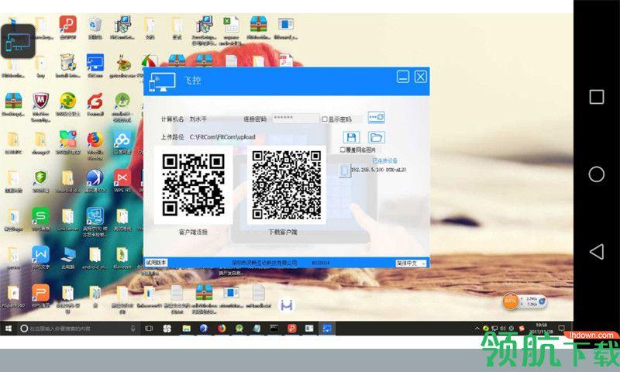Open Mozilla Firefox desktop shortcut

point(95,143)
